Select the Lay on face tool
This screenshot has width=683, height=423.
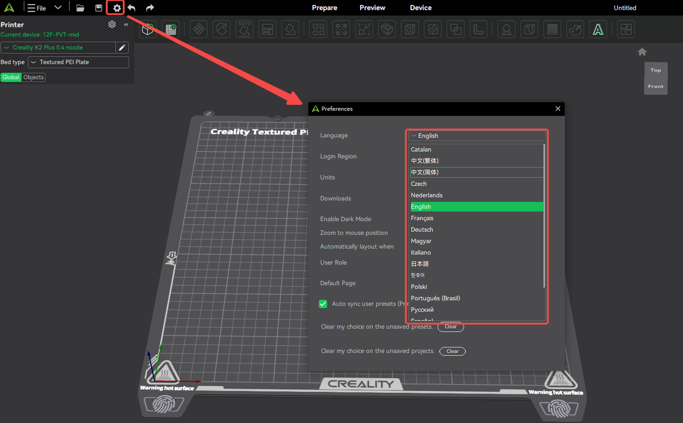pyautogui.click(x=290, y=29)
